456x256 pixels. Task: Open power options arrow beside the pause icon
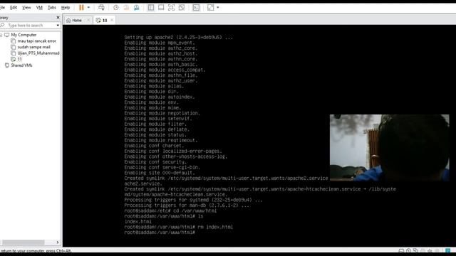tap(88, 8)
